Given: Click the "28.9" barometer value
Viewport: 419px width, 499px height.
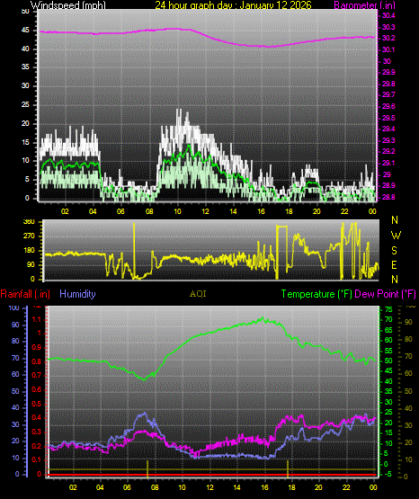Looking at the screenshot, I should point(388,185).
